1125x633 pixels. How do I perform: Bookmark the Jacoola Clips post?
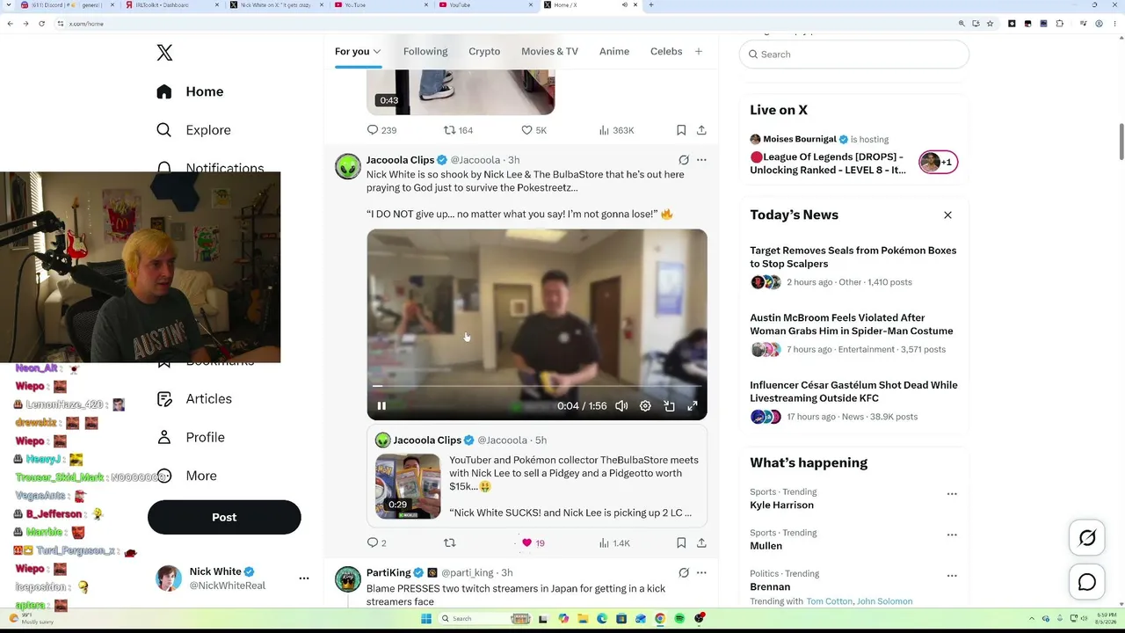click(x=681, y=543)
